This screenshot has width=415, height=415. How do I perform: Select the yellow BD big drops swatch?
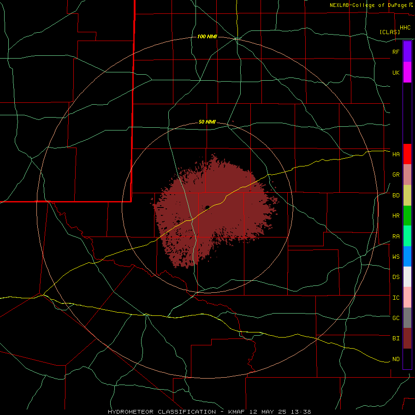coord(407,196)
